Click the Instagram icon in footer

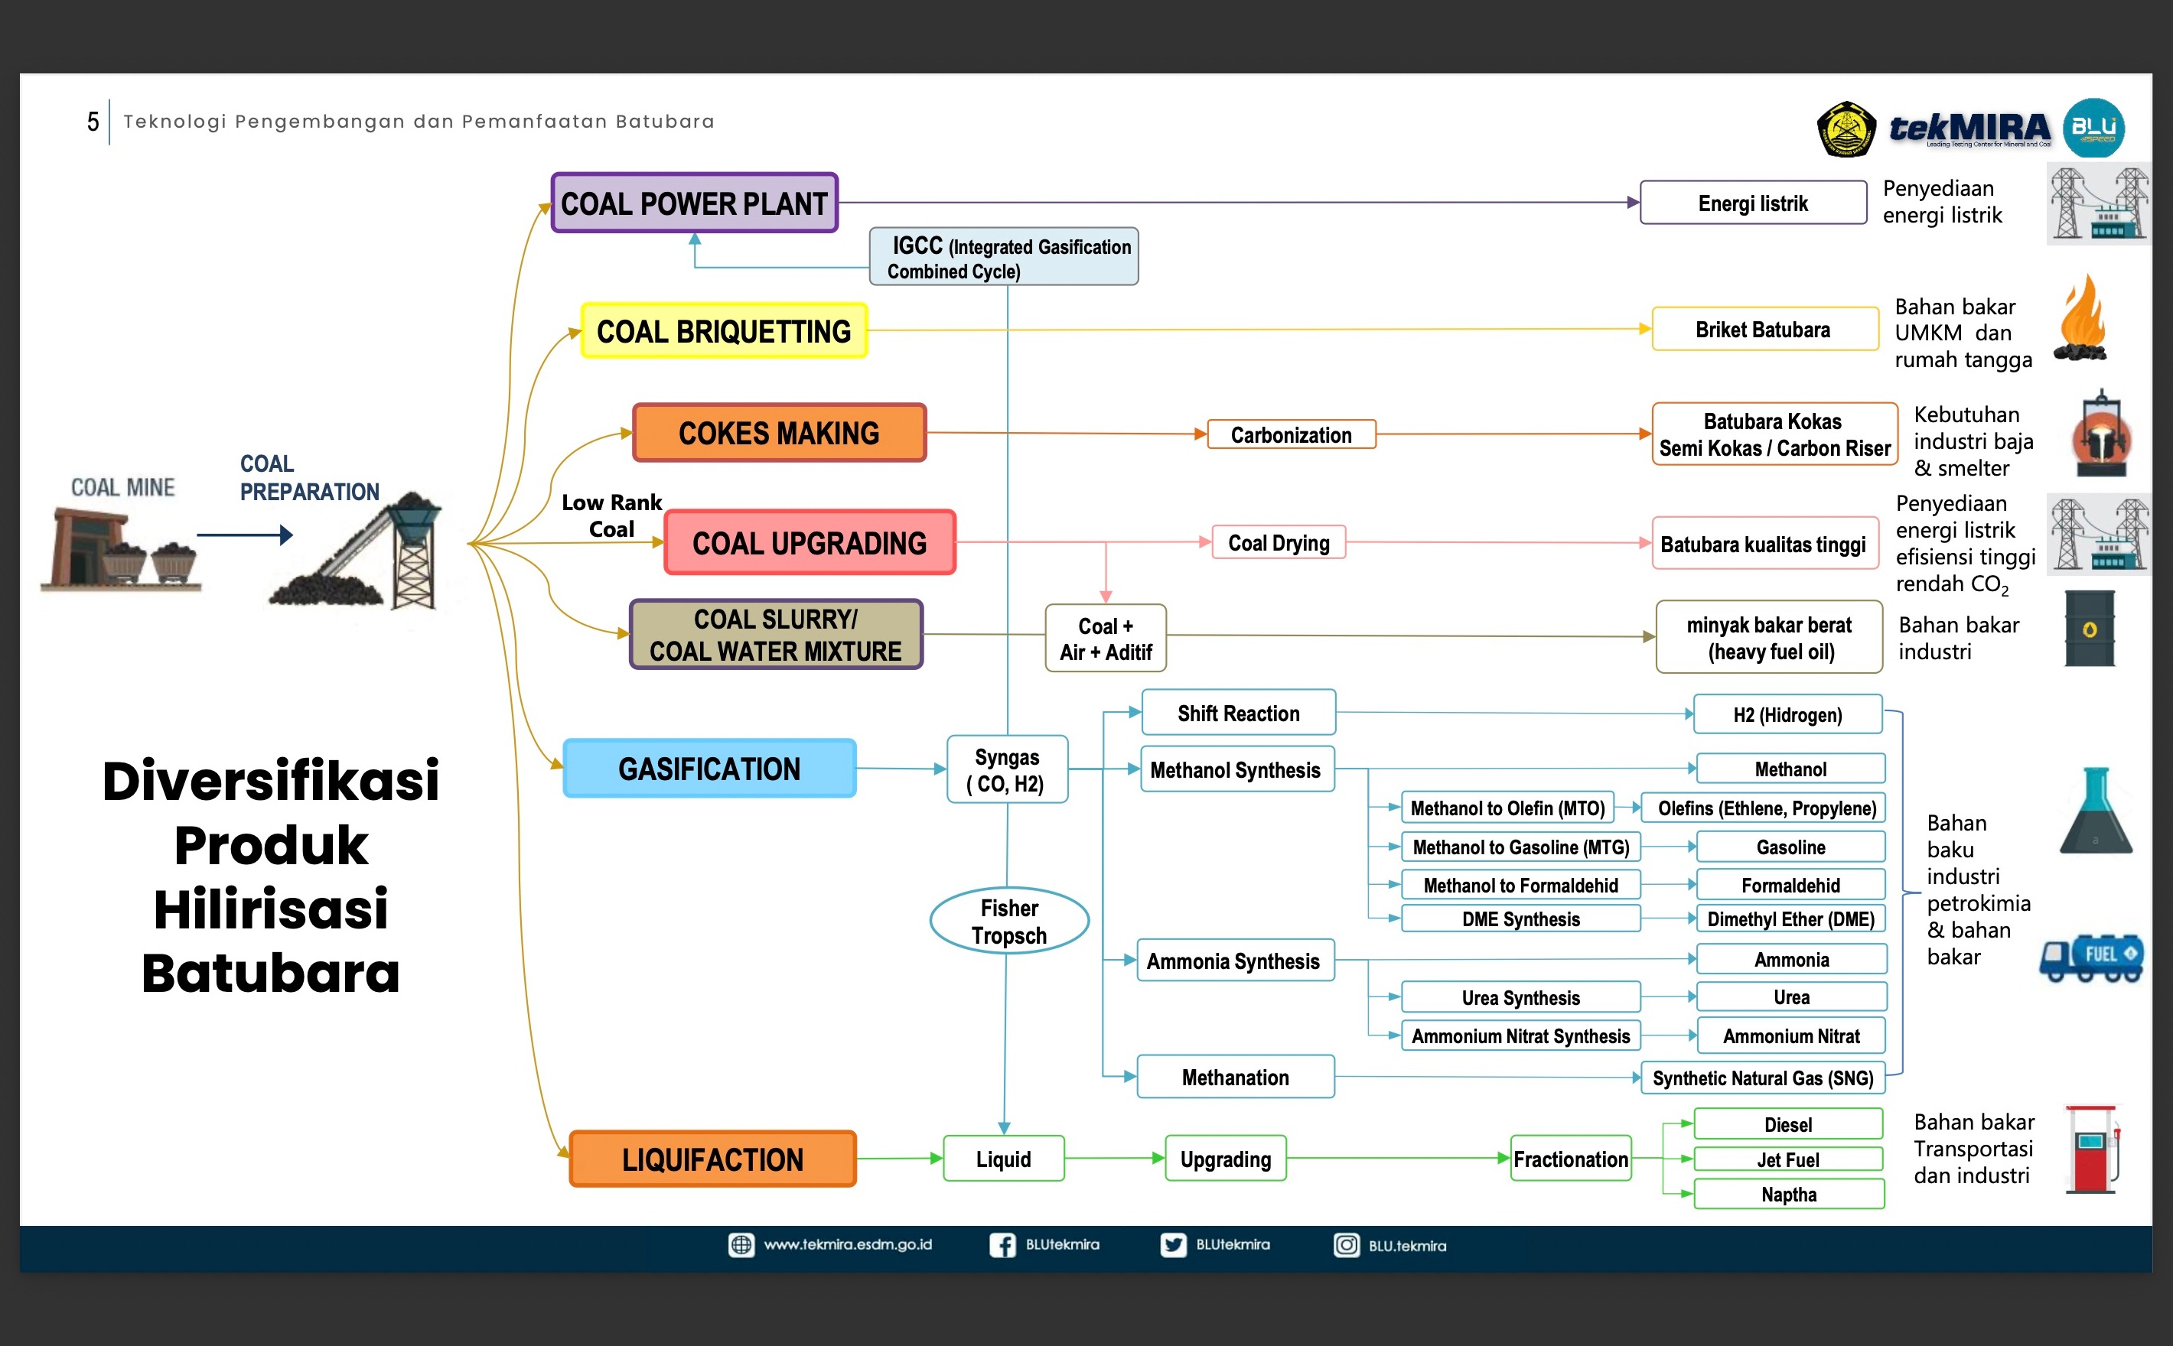pos(1346,1244)
